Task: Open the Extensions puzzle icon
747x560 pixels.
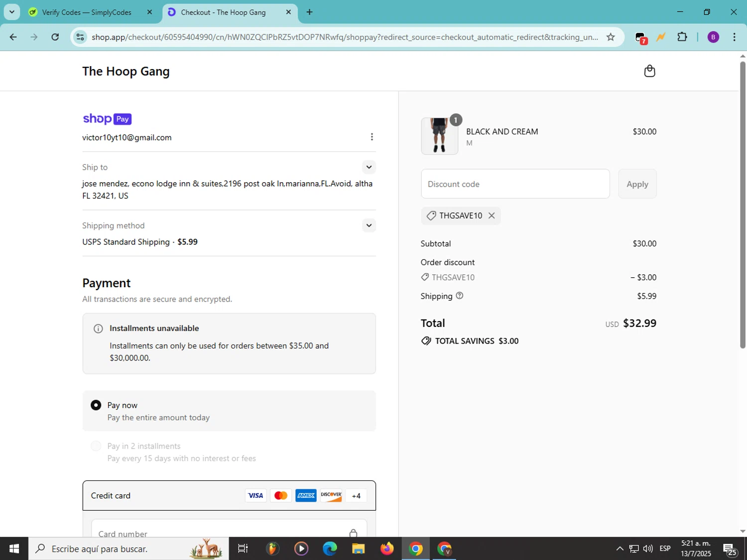Action: tap(682, 37)
